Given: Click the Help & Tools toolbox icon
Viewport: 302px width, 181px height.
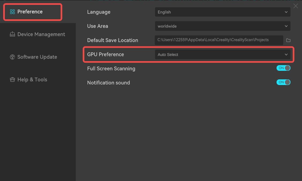Looking at the screenshot, I should 12,79.
